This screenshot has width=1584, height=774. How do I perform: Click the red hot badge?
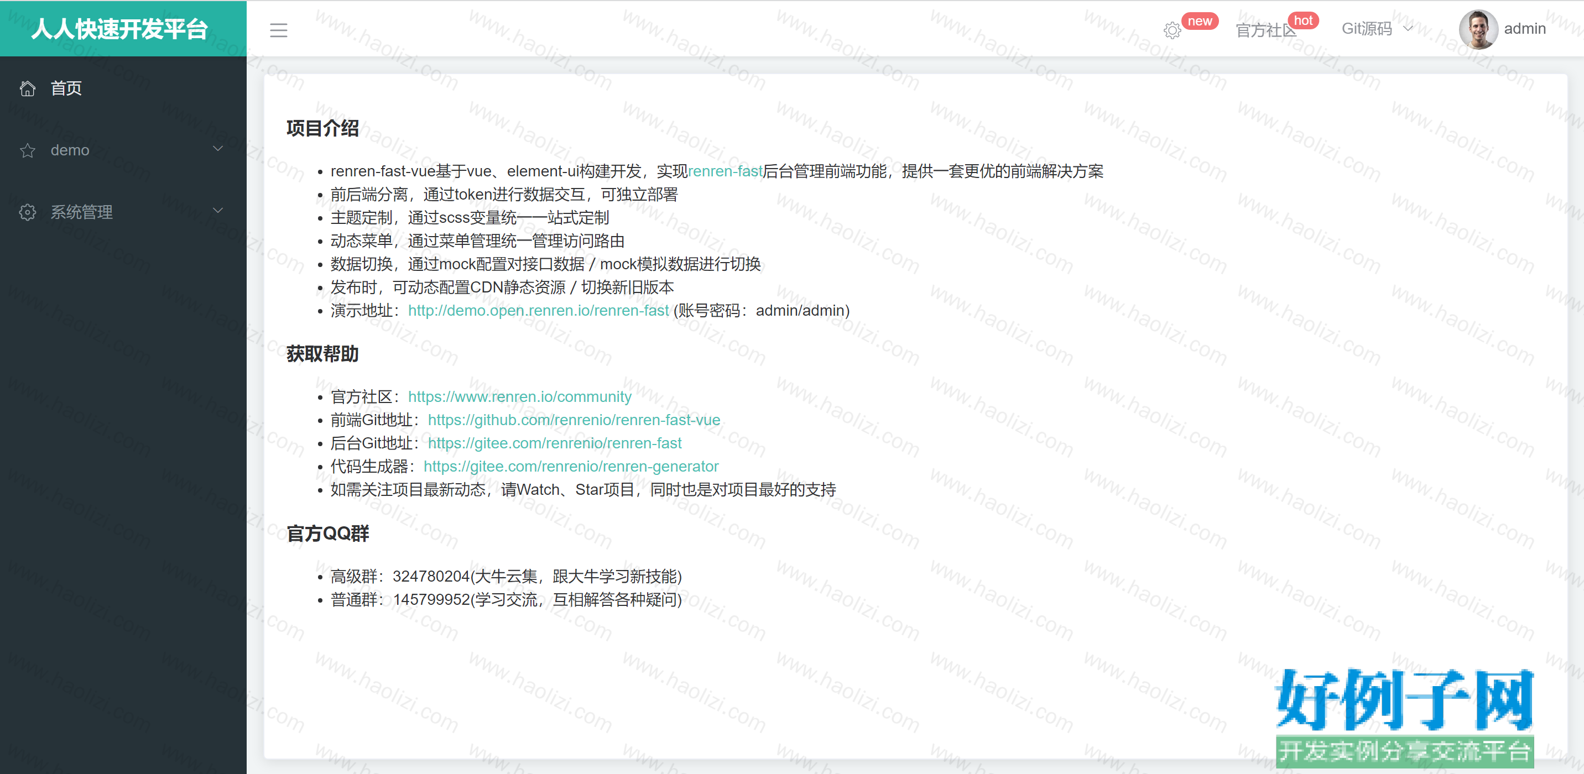coord(1303,21)
